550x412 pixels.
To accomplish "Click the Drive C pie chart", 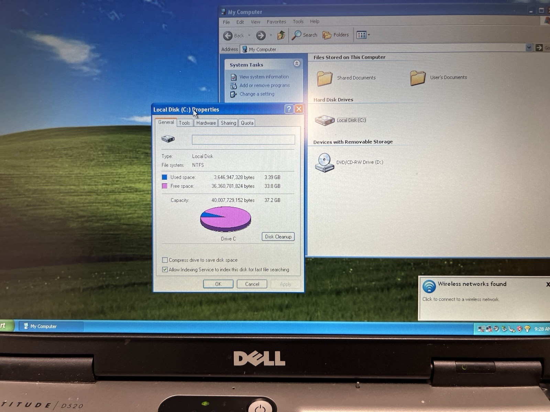I will [225, 219].
